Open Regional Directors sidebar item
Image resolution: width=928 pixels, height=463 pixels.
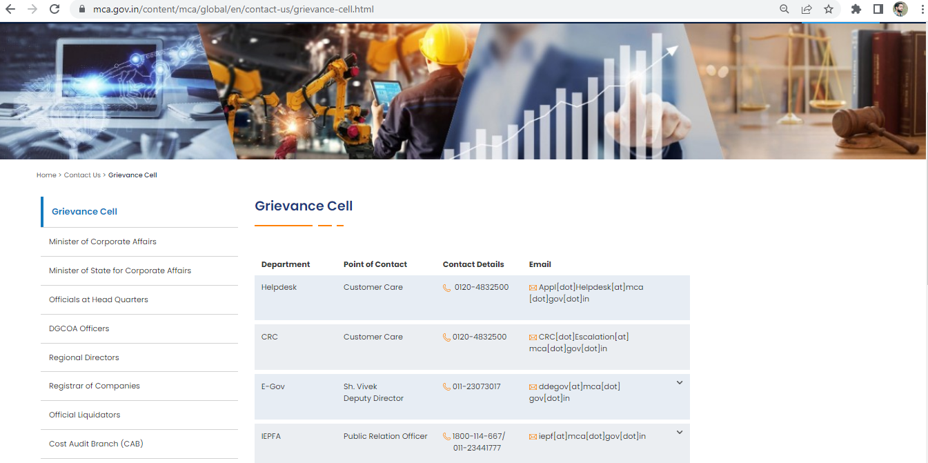[139, 357]
